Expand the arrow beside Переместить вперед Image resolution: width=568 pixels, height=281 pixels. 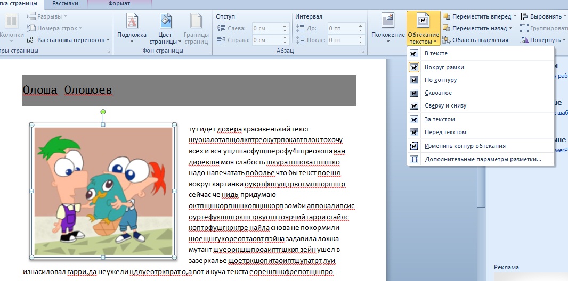(514, 16)
